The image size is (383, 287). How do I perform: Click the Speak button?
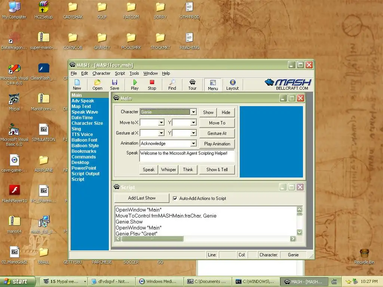[148, 170]
